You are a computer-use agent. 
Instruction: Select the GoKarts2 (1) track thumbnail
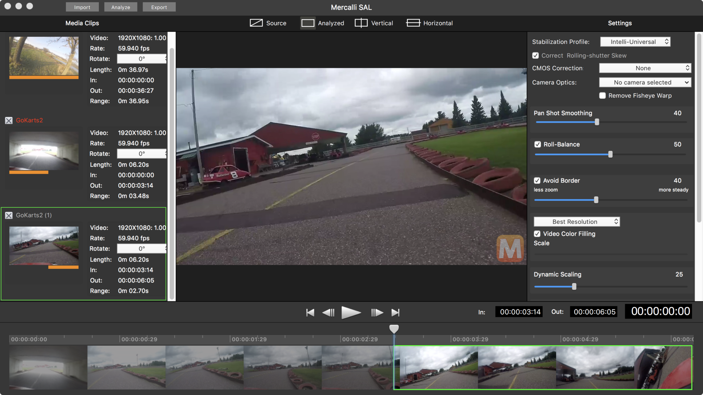[44, 246]
